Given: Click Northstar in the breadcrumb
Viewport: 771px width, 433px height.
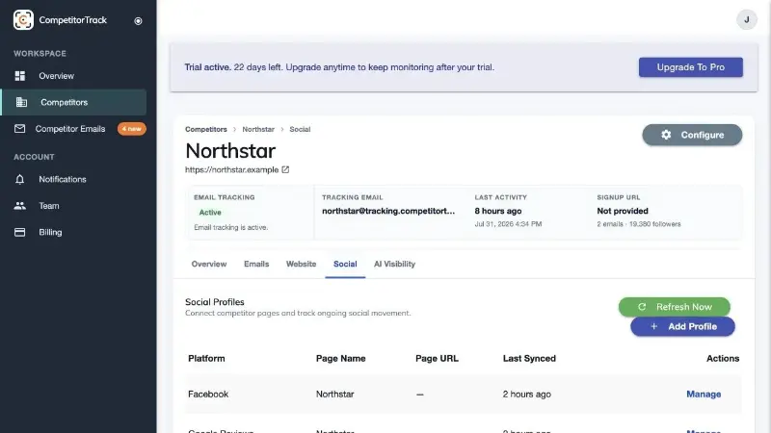Looking at the screenshot, I should 258,129.
